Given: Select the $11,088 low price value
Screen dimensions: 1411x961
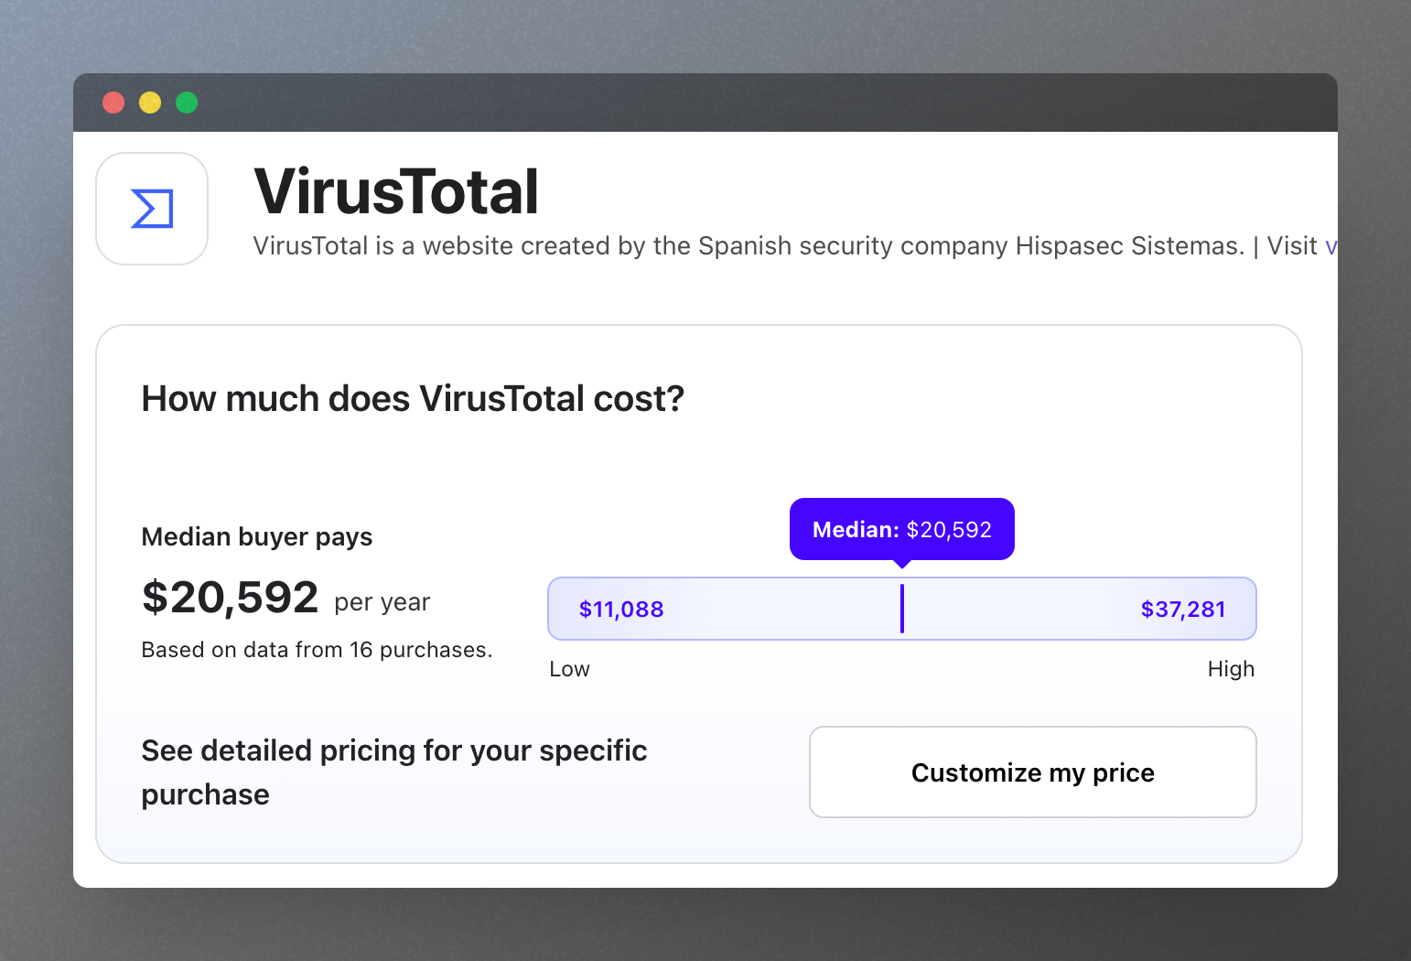Looking at the screenshot, I should point(621,609).
